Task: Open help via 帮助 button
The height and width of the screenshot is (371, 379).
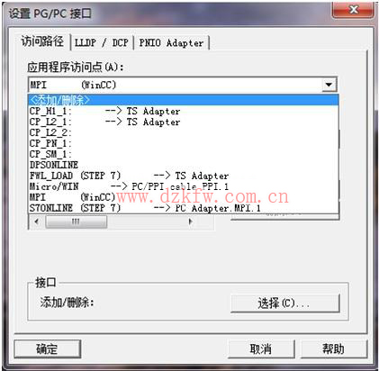Action: click(x=333, y=348)
